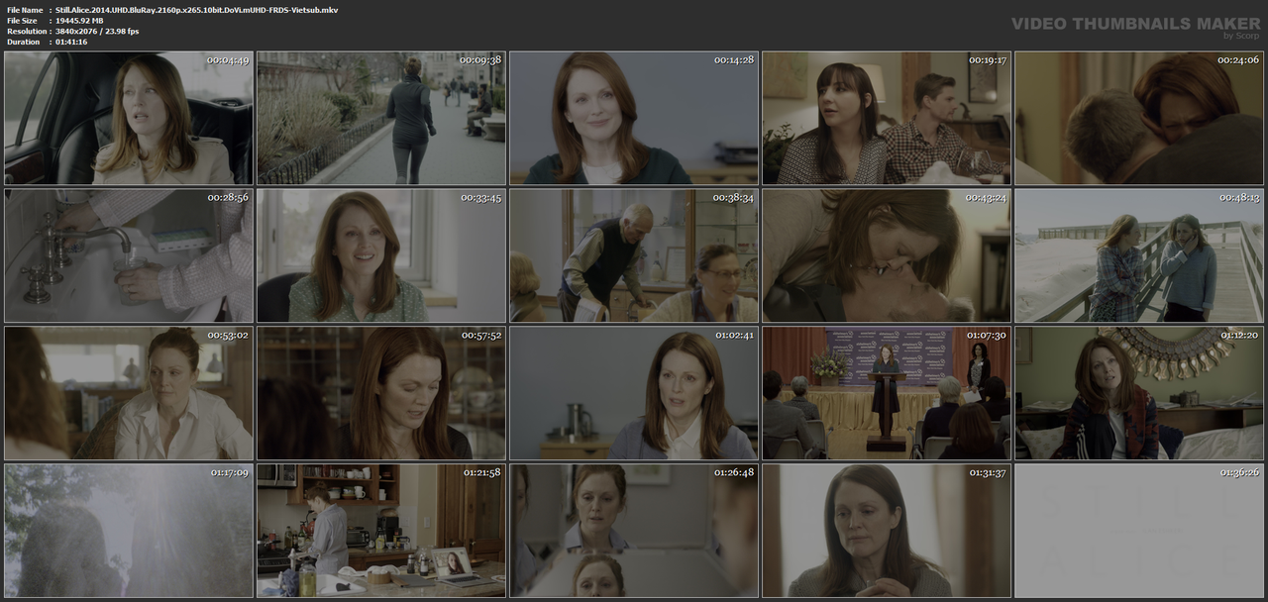The image size is (1268, 602).
Task: Select the faucet frame at 00:28:56
Action: pos(129,255)
